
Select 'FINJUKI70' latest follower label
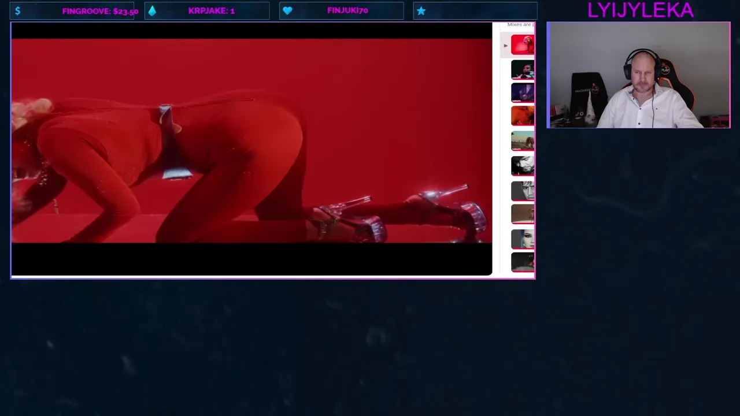[x=347, y=10]
